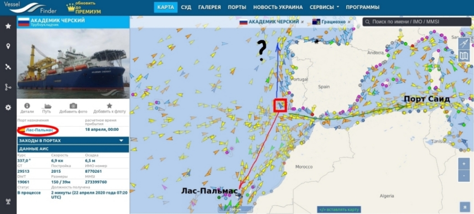Add vessel via Добавить к флоту star
This screenshot has width=474, height=214.
[109, 106]
